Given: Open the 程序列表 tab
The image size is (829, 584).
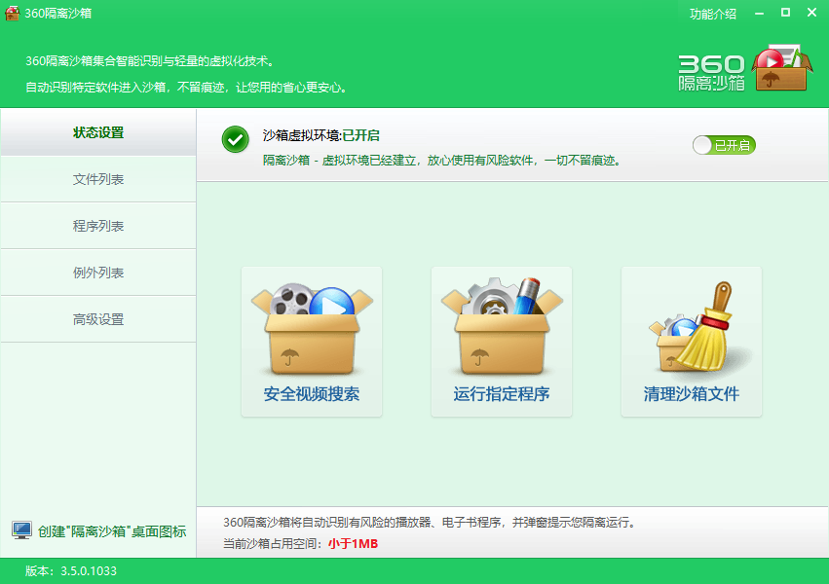Looking at the screenshot, I should (98, 226).
